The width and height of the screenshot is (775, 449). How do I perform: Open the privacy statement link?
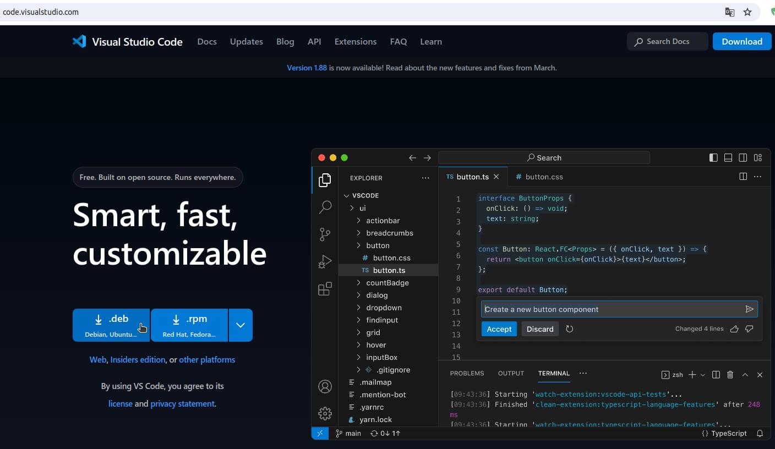coord(182,403)
